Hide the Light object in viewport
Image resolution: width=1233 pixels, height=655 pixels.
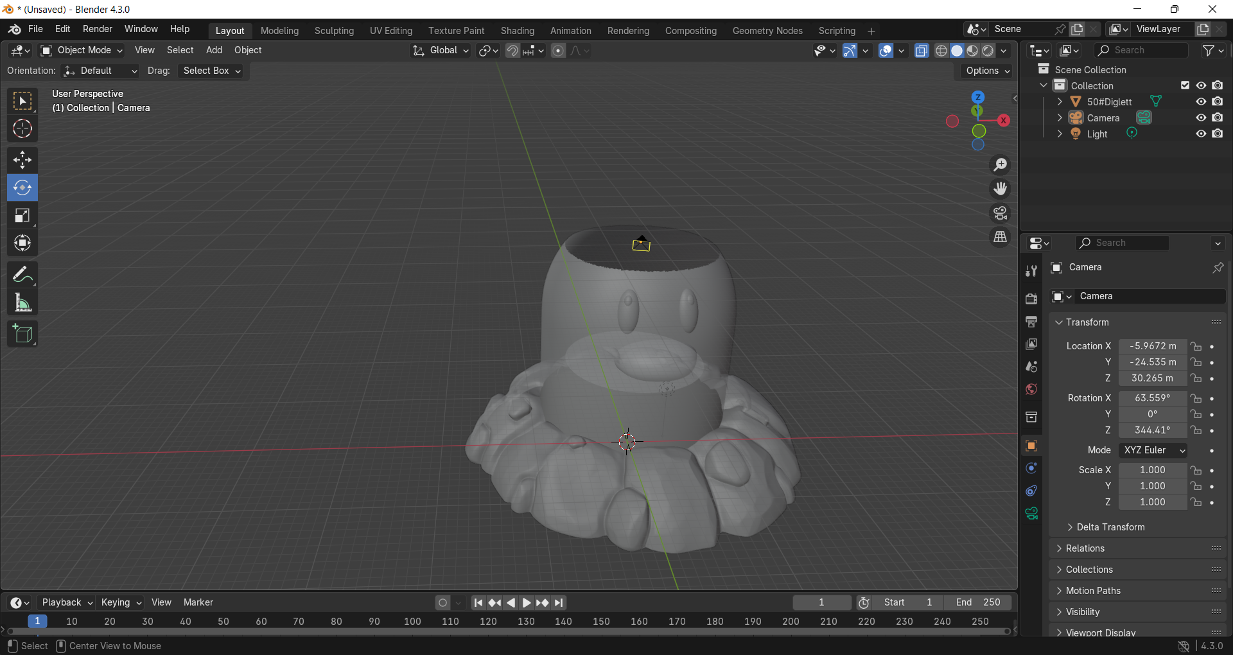(x=1201, y=134)
